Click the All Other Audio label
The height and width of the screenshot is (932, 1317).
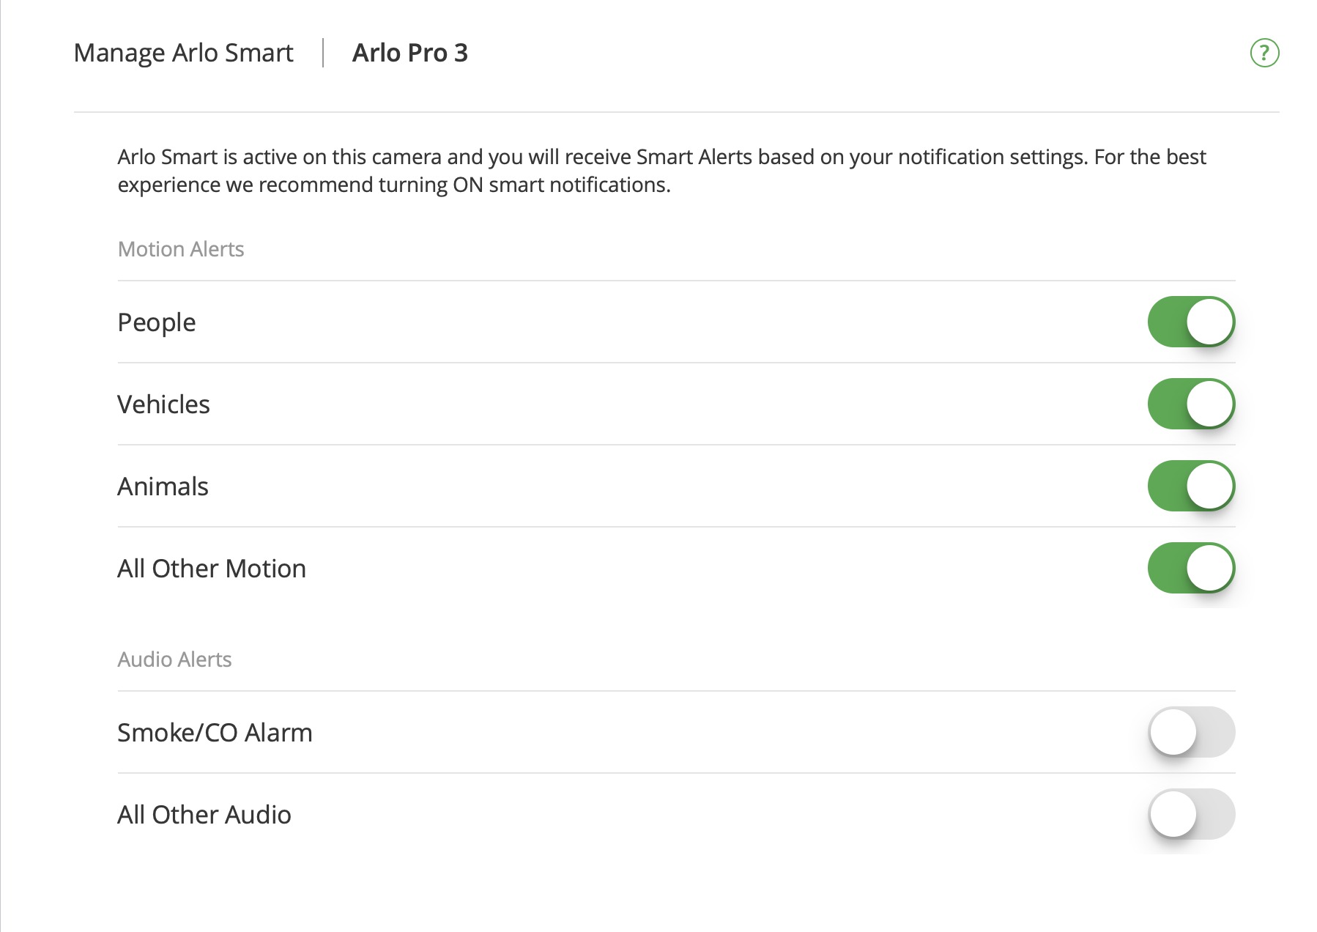pyautogui.click(x=204, y=815)
